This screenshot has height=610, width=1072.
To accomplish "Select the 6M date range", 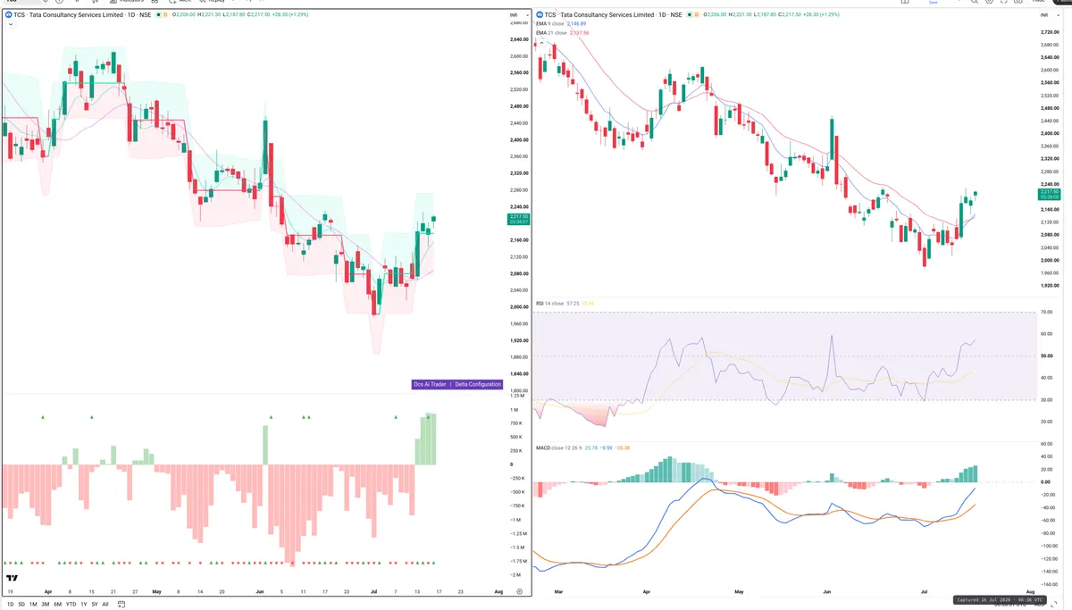I will pos(57,604).
